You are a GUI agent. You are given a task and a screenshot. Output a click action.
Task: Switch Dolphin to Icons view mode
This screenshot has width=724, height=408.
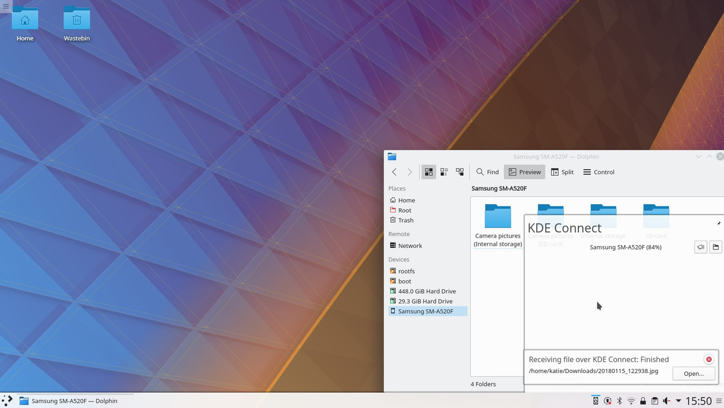429,172
